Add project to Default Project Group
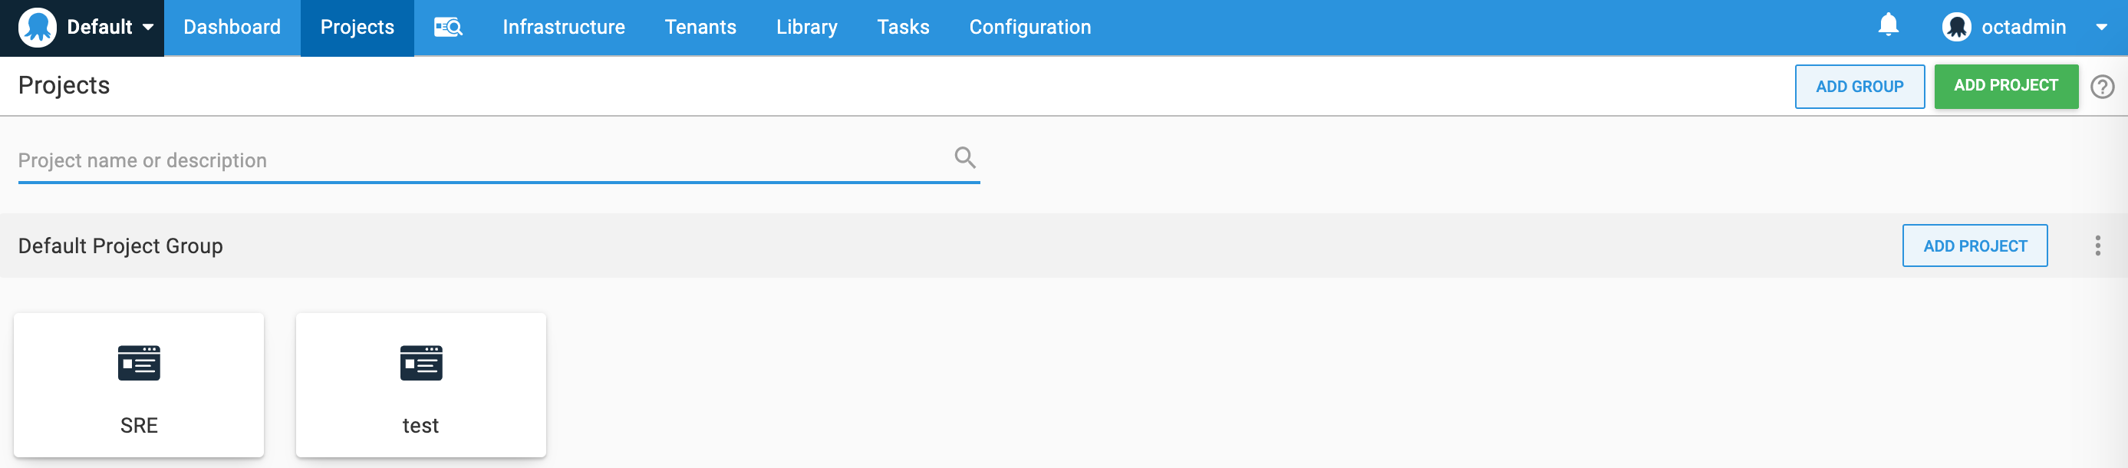The width and height of the screenshot is (2128, 468). point(1974,246)
